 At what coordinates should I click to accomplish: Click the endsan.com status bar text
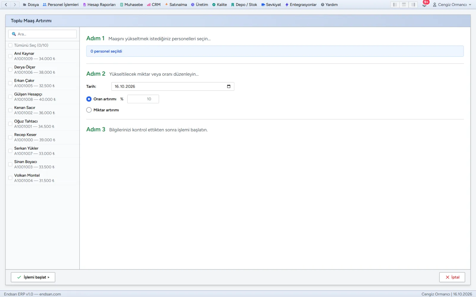[50, 294]
